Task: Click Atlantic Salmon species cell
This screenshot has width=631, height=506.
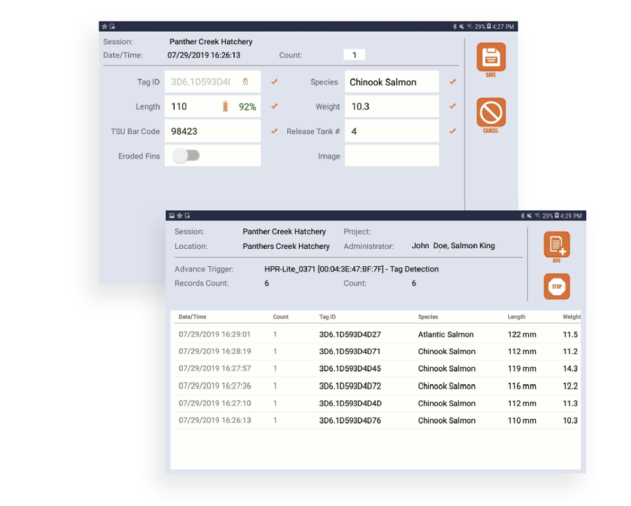Action: pyautogui.click(x=445, y=335)
